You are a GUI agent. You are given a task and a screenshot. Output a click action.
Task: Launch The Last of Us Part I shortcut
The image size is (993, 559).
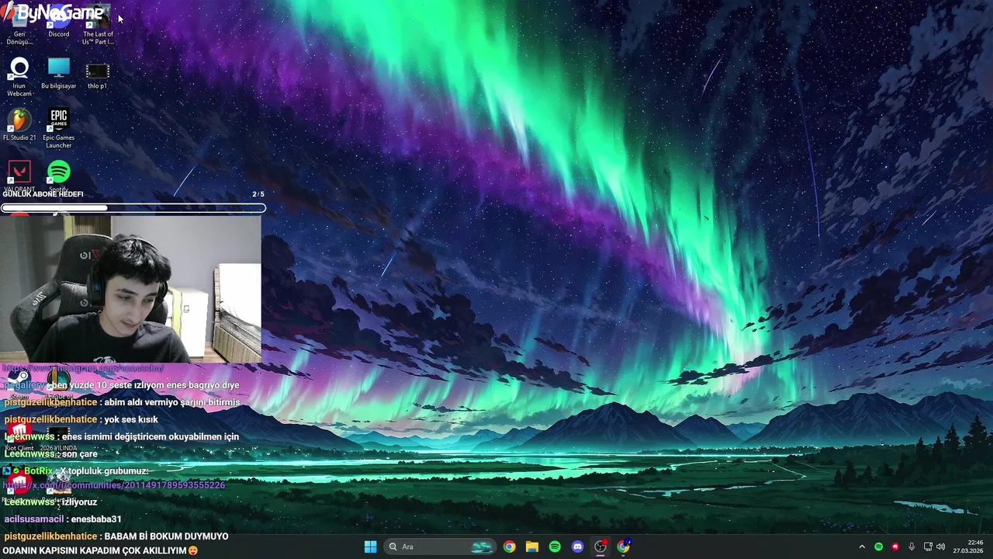[x=98, y=25]
